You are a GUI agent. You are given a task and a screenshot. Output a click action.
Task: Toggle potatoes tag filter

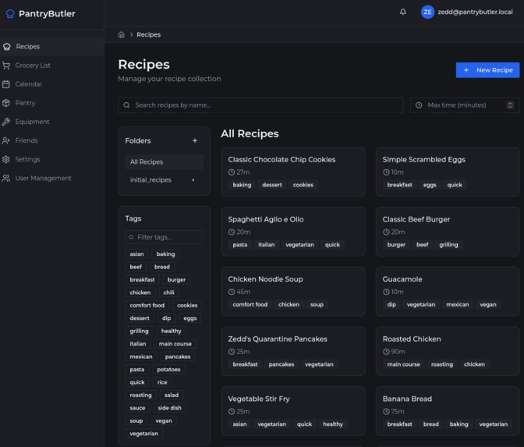[168, 370]
